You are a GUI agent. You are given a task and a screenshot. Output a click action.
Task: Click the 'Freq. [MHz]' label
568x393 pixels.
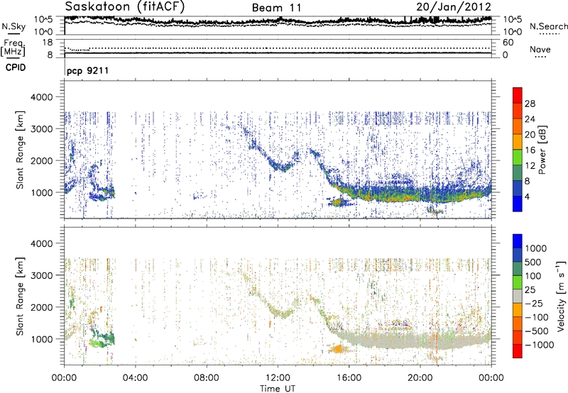(13, 48)
